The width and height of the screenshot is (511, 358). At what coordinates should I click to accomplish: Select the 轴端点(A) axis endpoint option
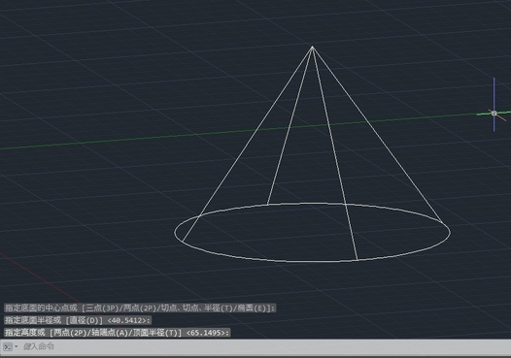(x=109, y=333)
